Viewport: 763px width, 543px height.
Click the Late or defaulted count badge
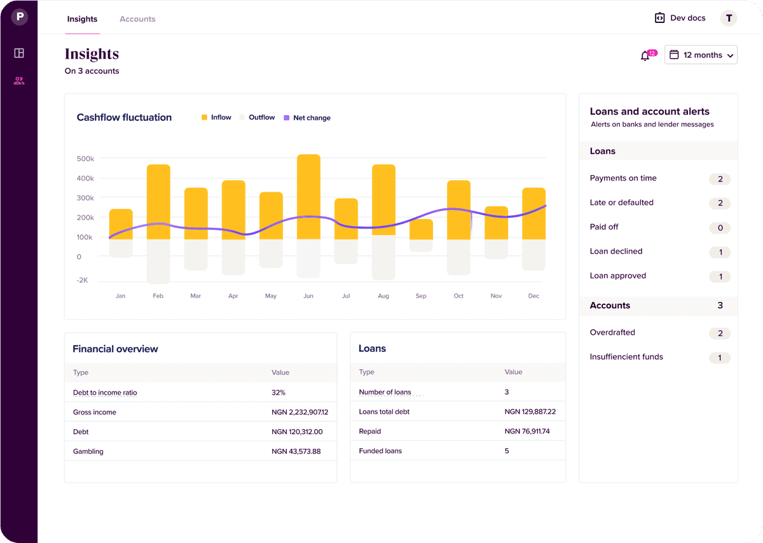tap(720, 204)
